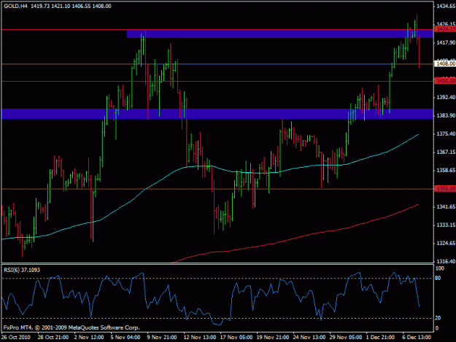This screenshot has width=456, height=342.
Task: Click the 1 Dec 21:00 time label
Action: click(380, 337)
